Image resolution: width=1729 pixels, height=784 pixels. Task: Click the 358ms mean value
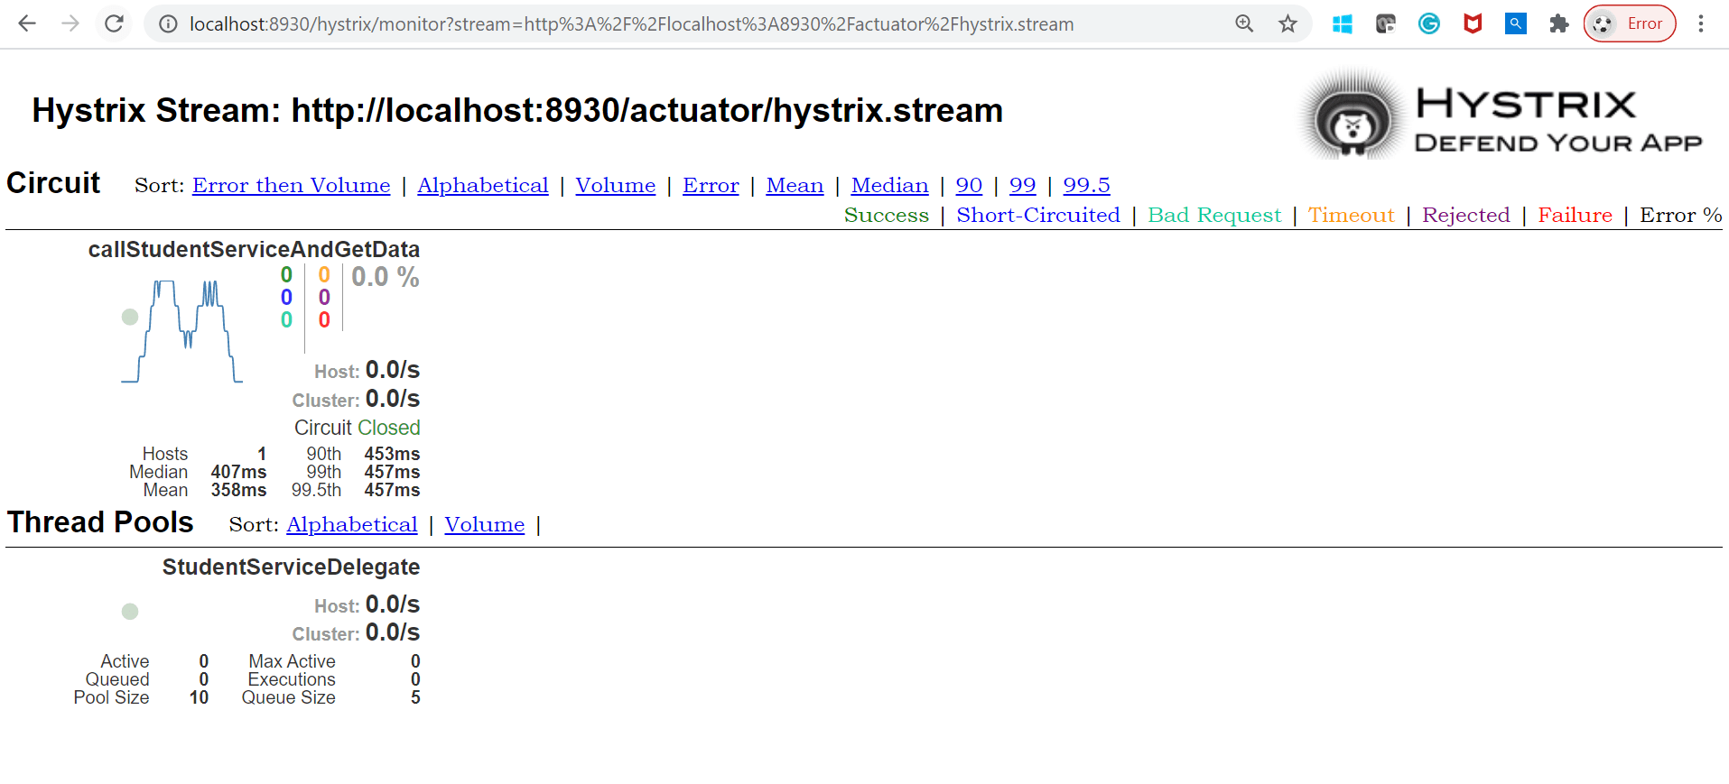click(238, 490)
